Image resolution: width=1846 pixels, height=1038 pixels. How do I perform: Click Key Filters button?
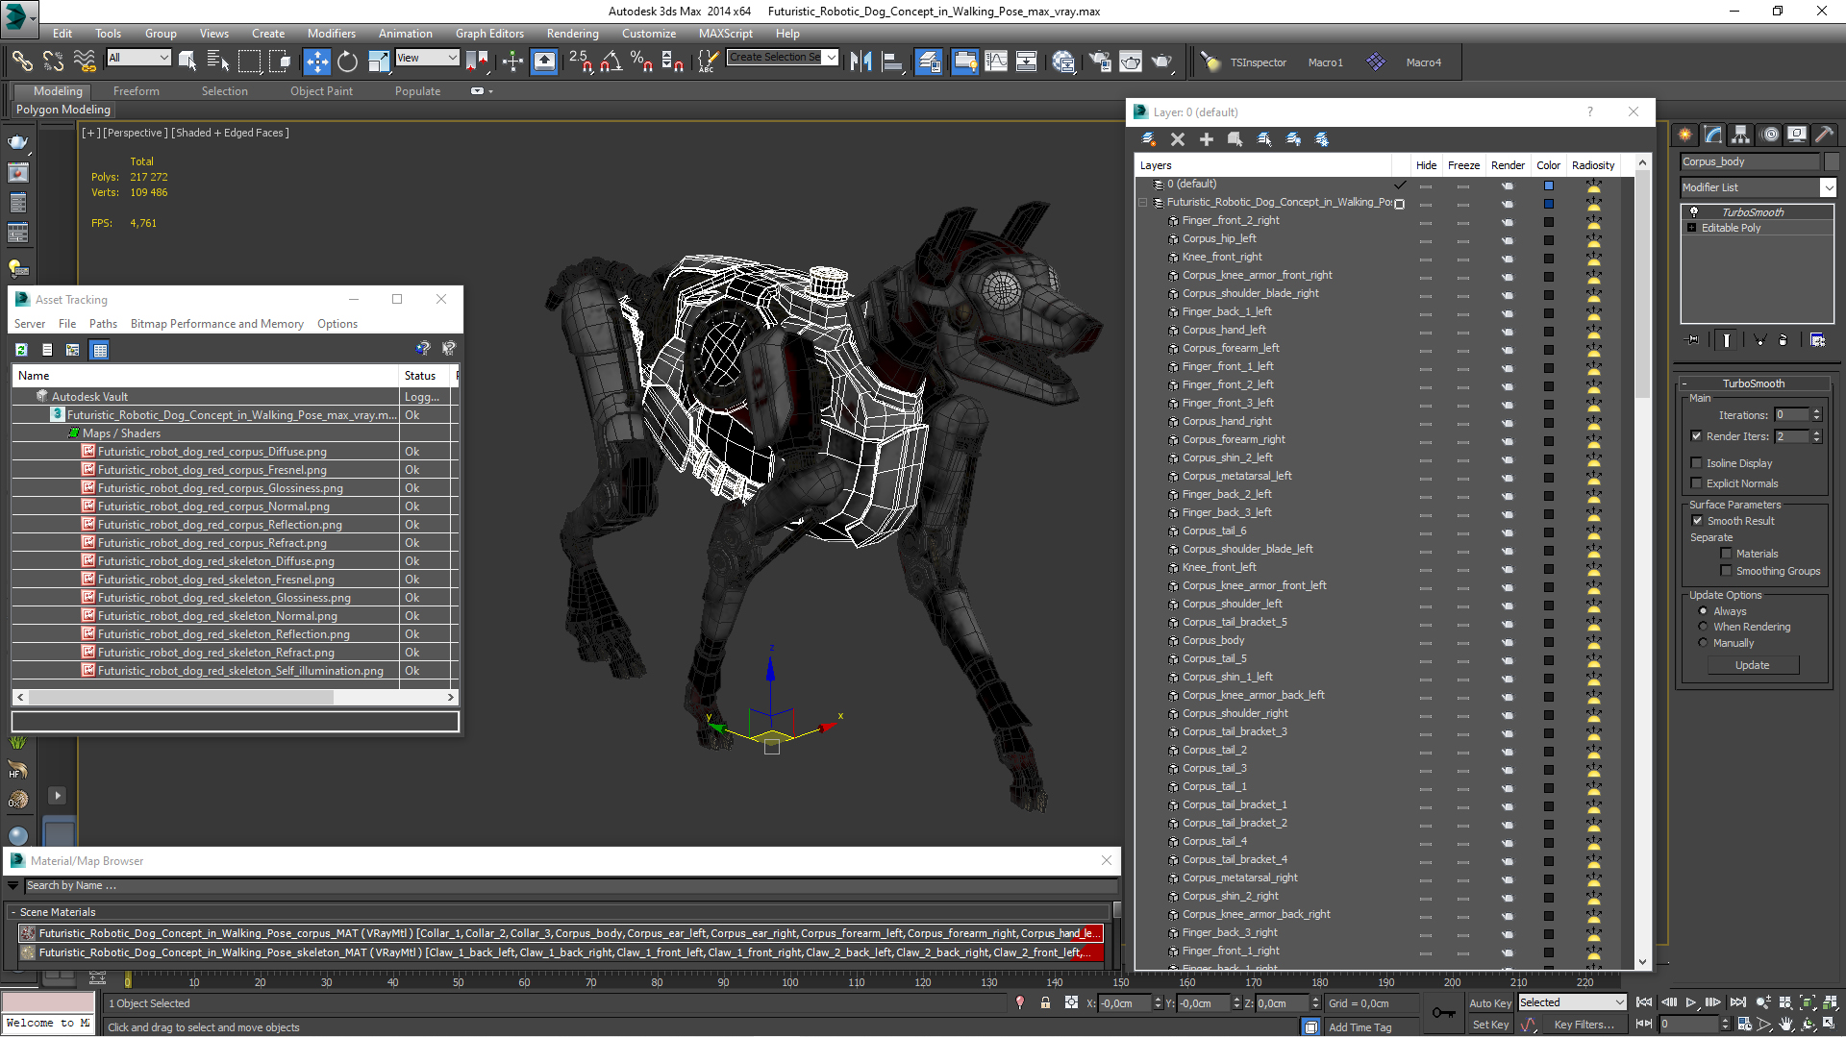[x=1584, y=1025]
